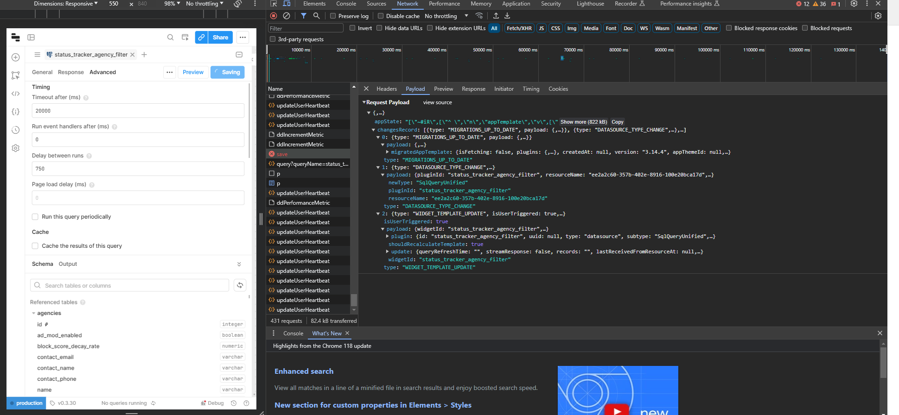Export HAR file download icon

507,16
